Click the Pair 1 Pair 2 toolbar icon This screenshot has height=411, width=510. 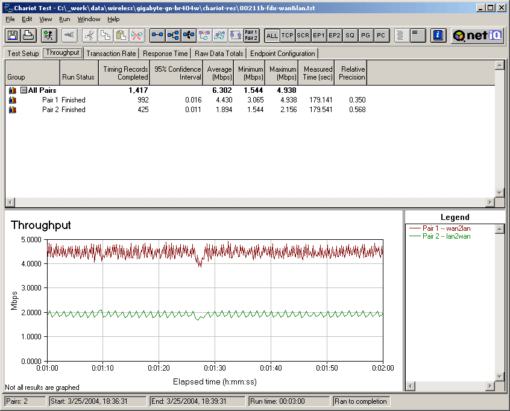click(251, 36)
